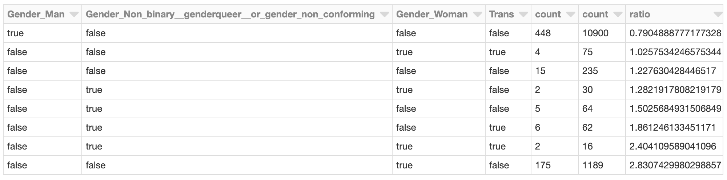
Task: Open the Non_binary genderqueer column dropdown arrow
Action: pyautogui.click(x=384, y=15)
